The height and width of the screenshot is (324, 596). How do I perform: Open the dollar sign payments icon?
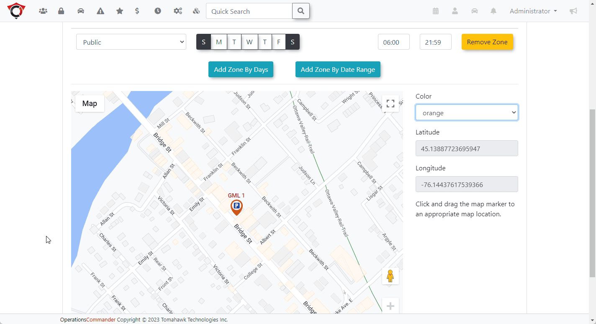coord(137,11)
